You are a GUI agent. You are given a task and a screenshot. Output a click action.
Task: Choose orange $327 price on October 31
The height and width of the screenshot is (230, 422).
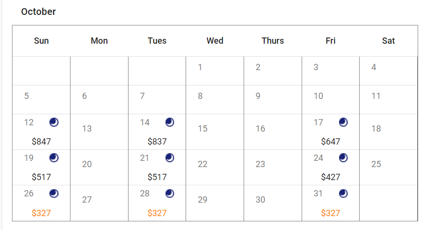[330, 213]
